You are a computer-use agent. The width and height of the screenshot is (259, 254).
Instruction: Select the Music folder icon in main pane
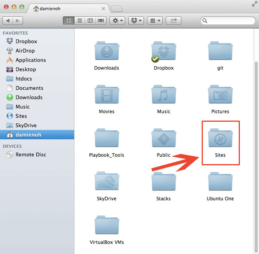point(163,94)
